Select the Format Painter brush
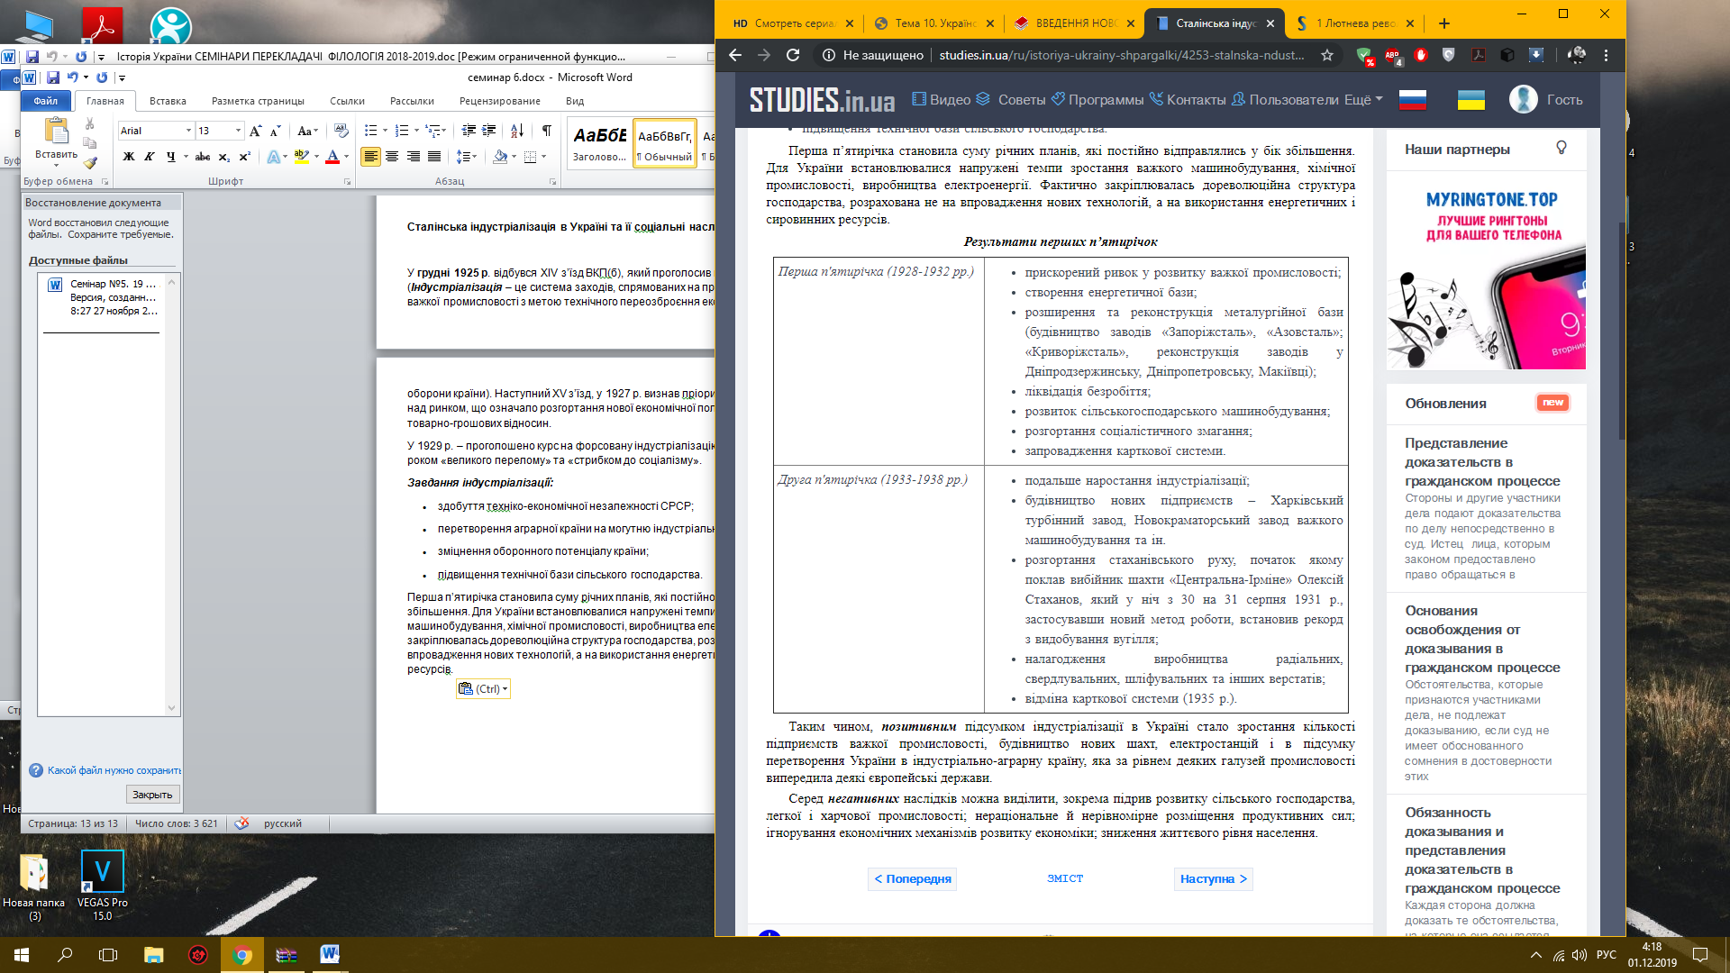This screenshot has width=1730, height=973. point(89,162)
